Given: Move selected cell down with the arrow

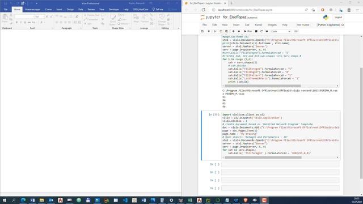Looking at the screenshot, I should click(x=239, y=31).
